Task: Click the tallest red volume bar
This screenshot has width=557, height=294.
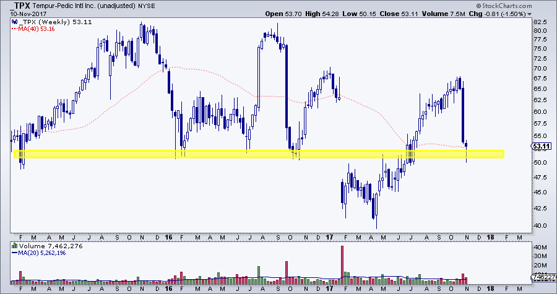Action: pos(342,264)
